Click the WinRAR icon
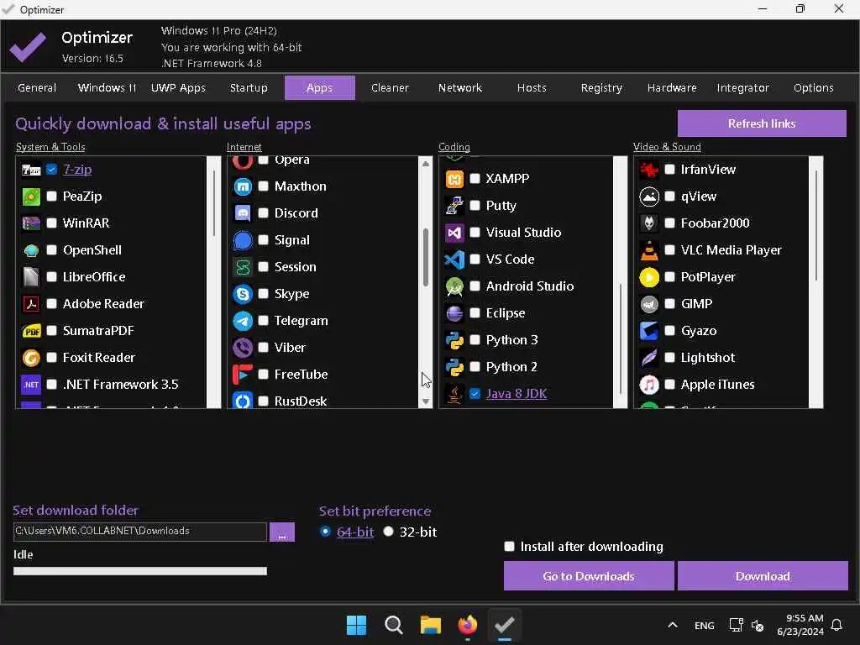The width and height of the screenshot is (860, 645). pos(31,223)
